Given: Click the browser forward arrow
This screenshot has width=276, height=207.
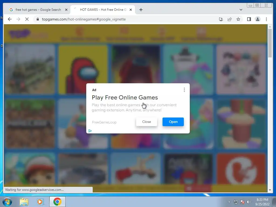Looking at the screenshot, I should [18, 19].
